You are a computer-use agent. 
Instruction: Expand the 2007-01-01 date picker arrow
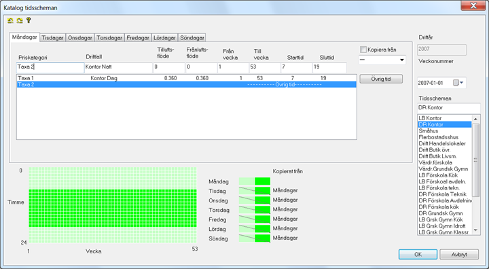pyautogui.click(x=462, y=83)
